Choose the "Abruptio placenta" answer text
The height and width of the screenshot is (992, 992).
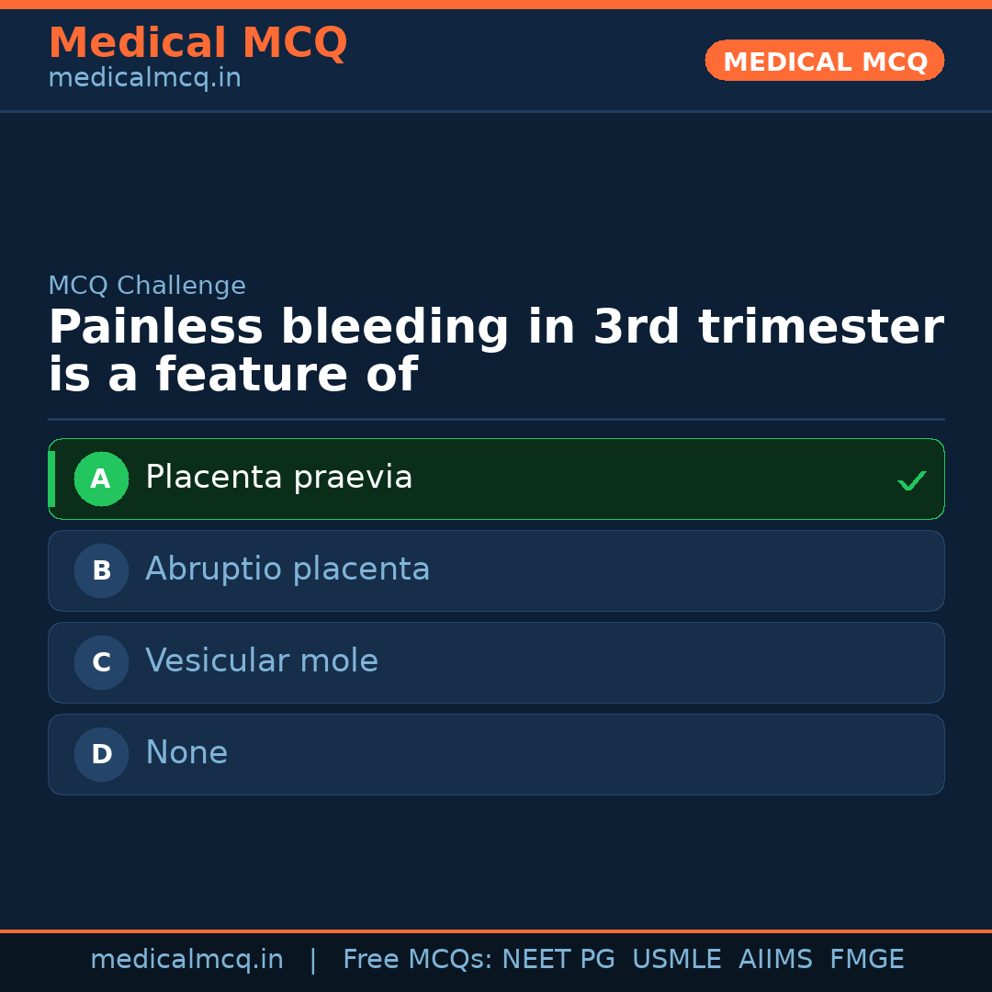point(287,569)
